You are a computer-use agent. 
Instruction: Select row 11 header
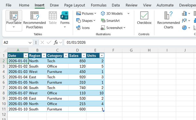pos(4,109)
